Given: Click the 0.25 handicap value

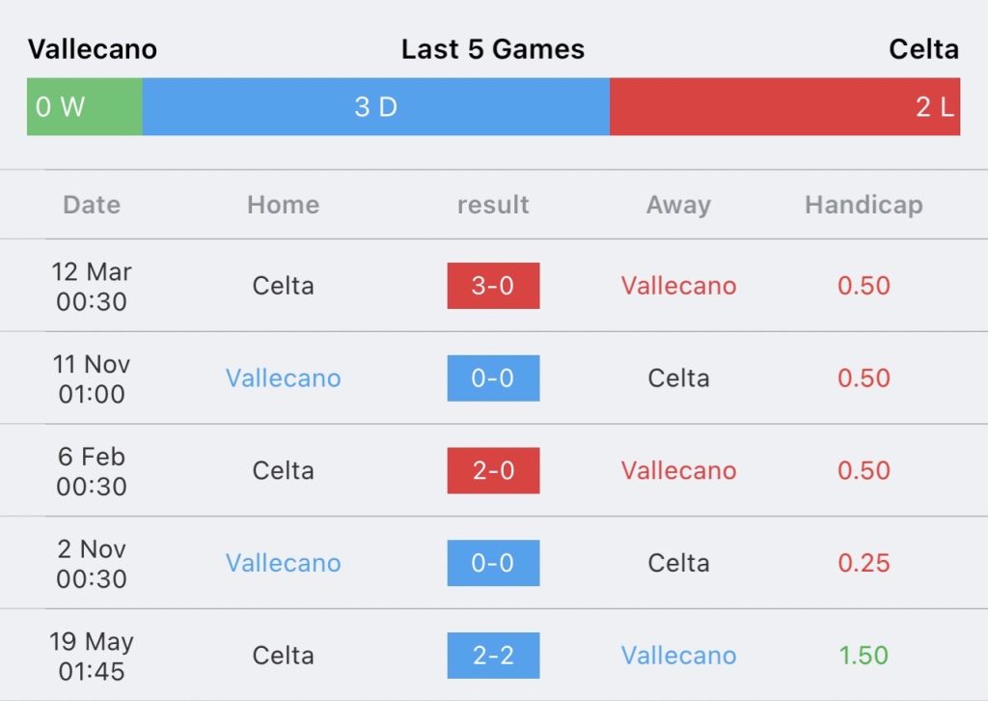Looking at the screenshot, I should click(x=864, y=563).
